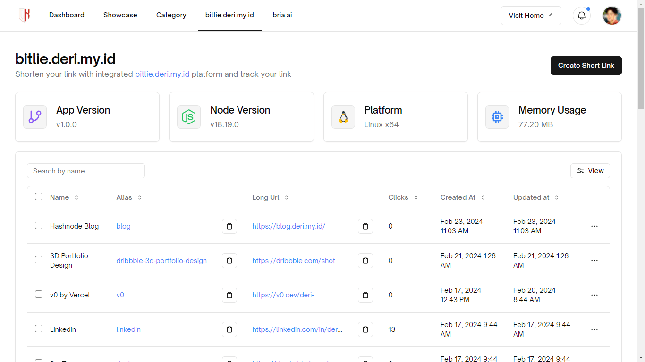Copy the blog alias using its clipboard icon

click(229, 226)
